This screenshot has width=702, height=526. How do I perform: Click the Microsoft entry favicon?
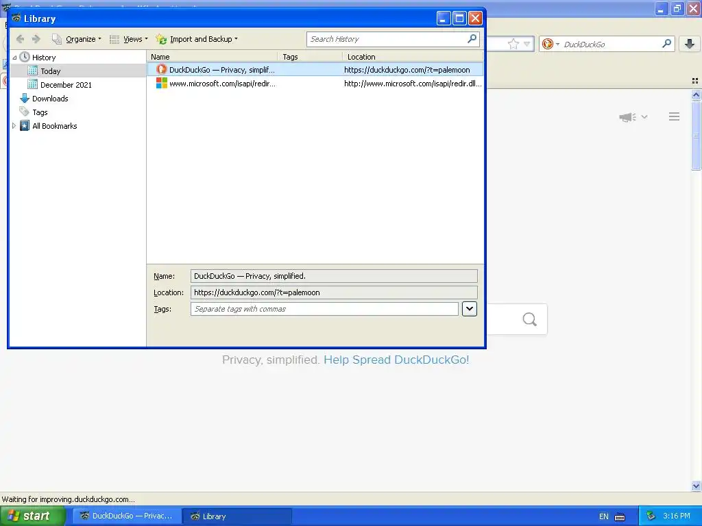(161, 83)
